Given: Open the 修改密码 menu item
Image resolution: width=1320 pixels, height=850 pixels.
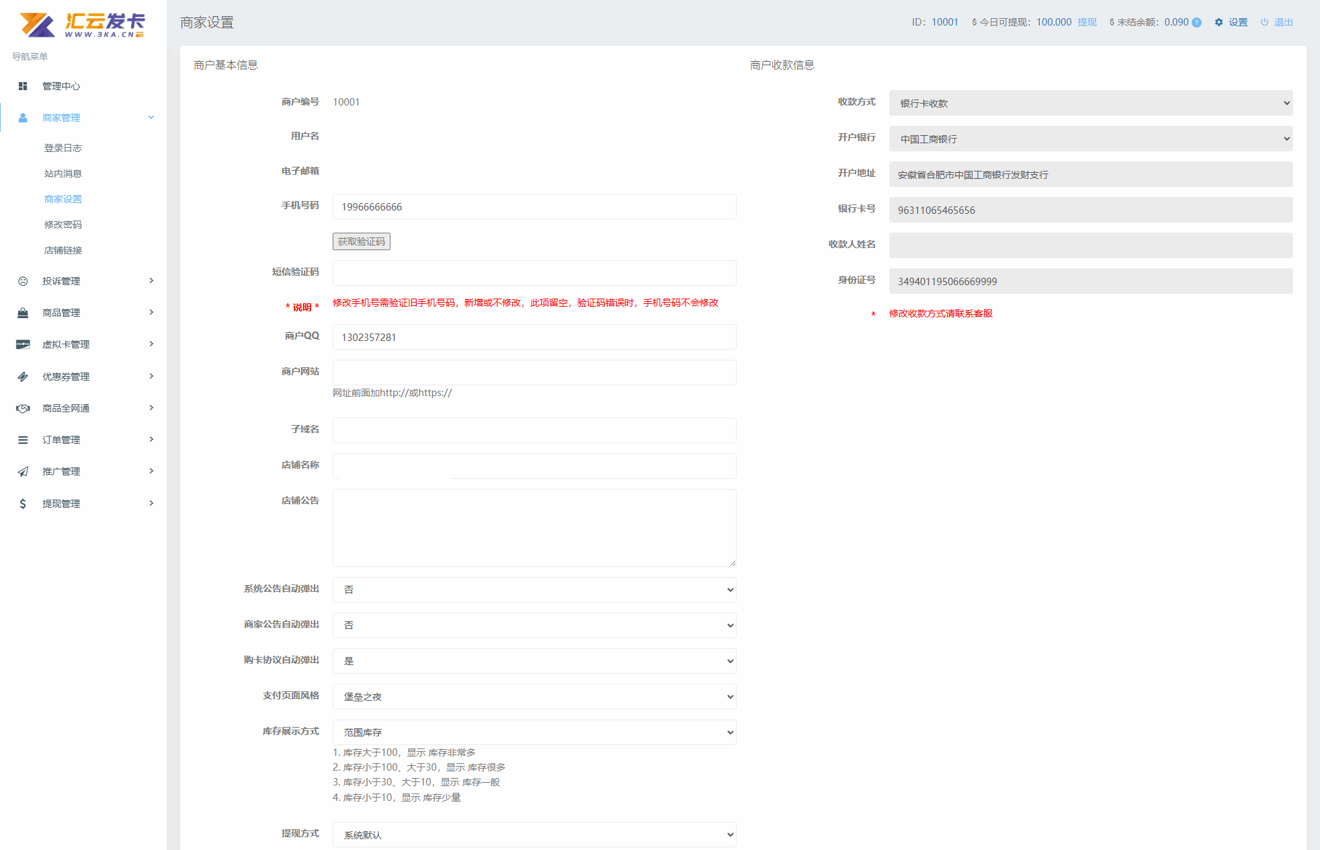Looking at the screenshot, I should coord(63,224).
